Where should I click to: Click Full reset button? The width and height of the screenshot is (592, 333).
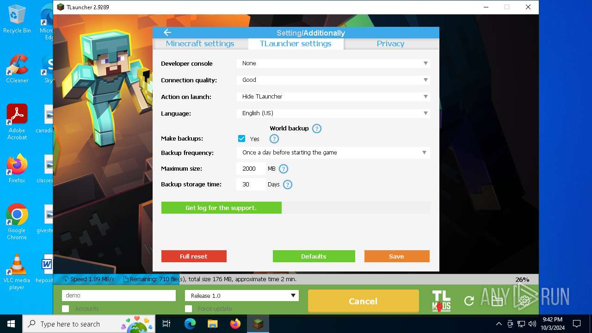click(194, 256)
